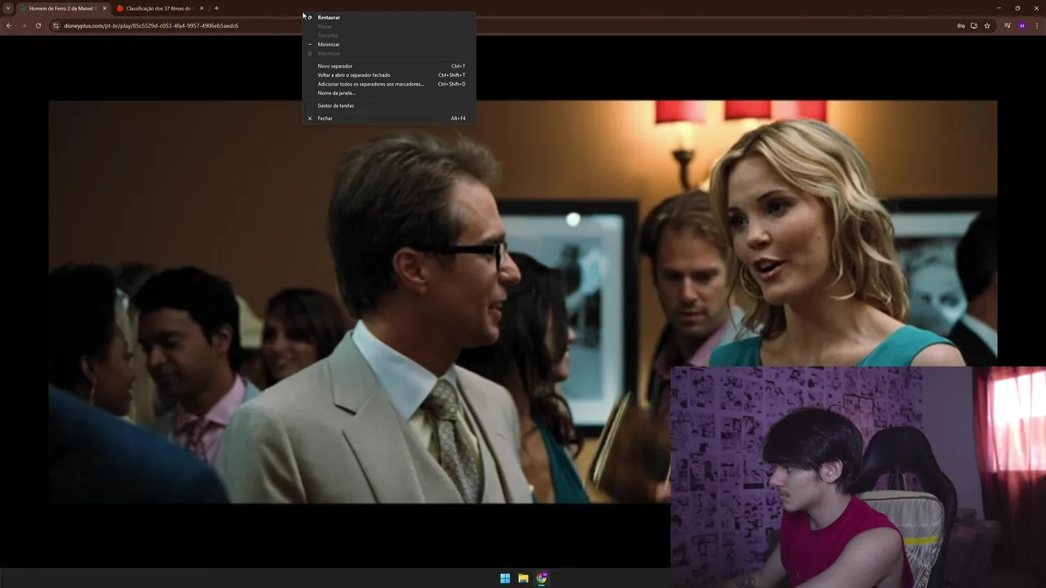Open the saved passwords key icon
Image resolution: width=1046 pixels, height=588 pixels.
(x=961, y=25)
